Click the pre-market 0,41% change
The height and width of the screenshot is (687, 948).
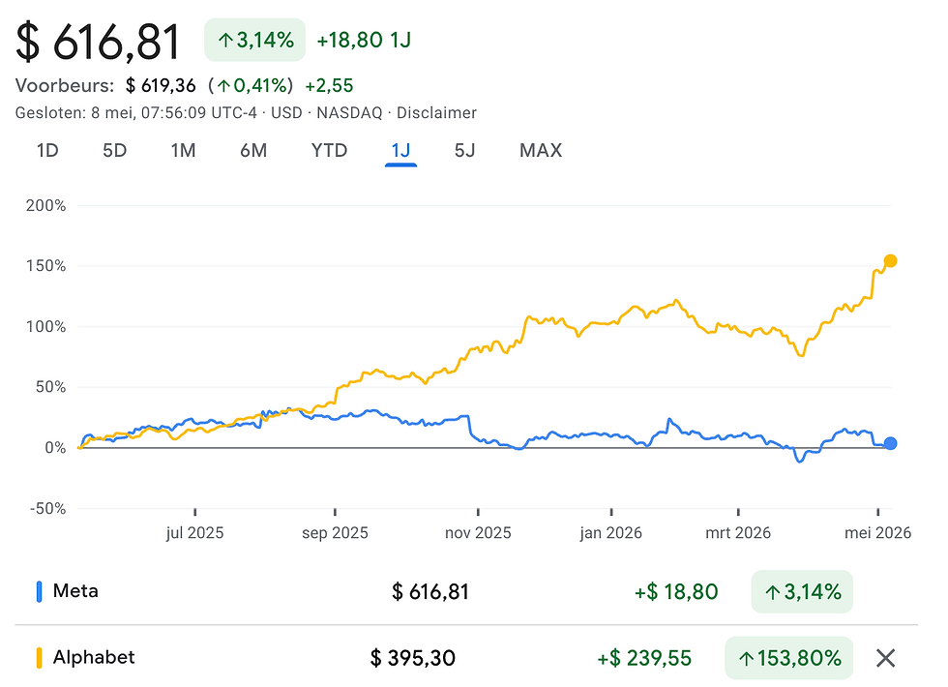tap(251, 85)
